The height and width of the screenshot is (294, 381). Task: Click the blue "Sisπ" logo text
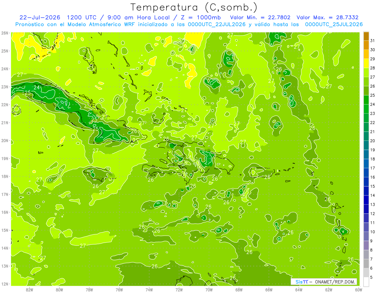pyautogui.click(x=301, y=282)
